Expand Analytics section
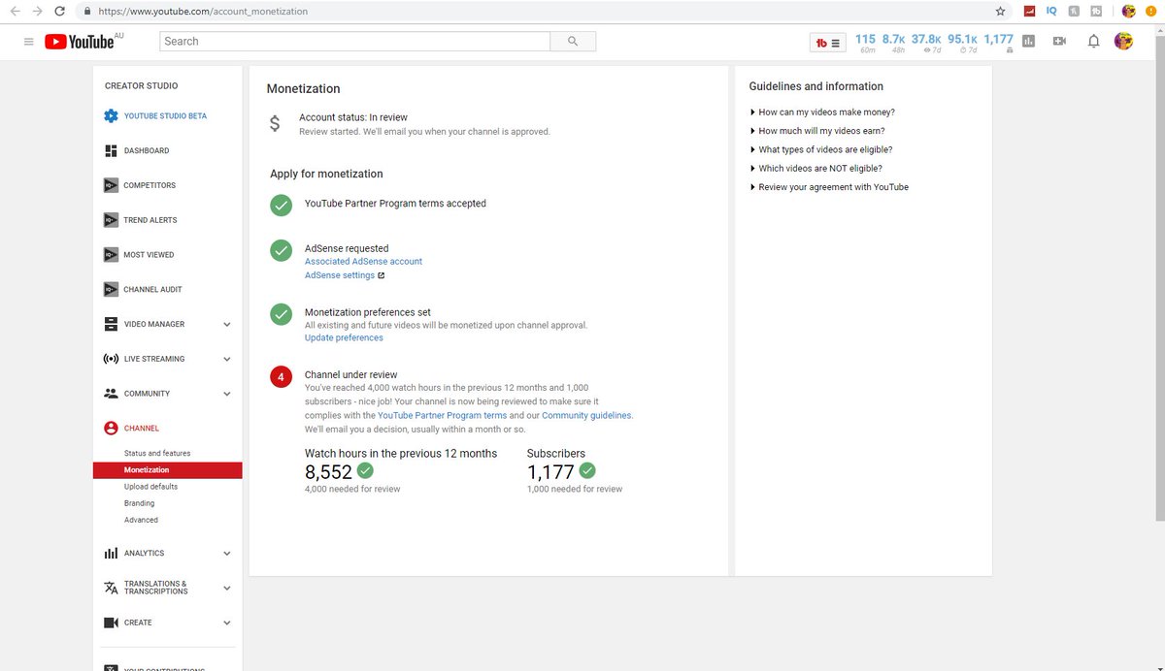Image resolution: width=1165 pixels, height=671 pixels. (x=227, y=554)
